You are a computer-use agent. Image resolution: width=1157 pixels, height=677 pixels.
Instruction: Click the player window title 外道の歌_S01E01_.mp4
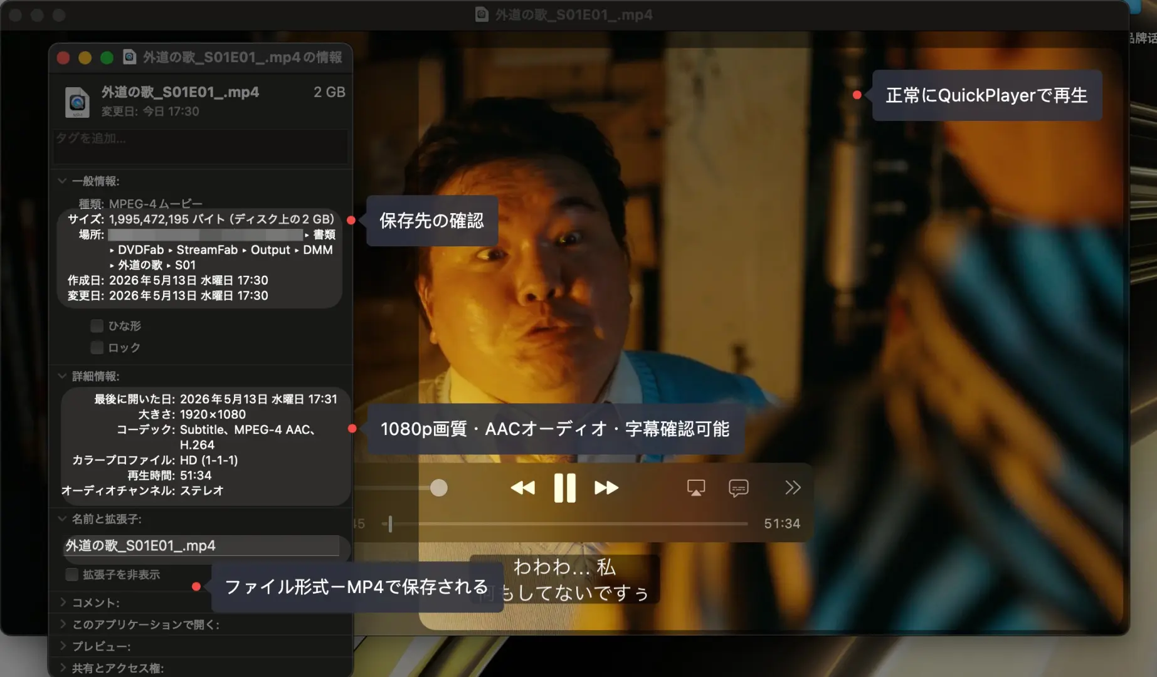[574, 14]
